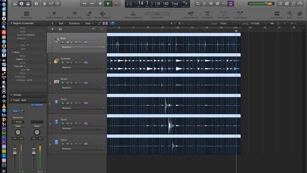Click the left channel strip pan knob
Screen dimensions: 307x173
tap(18, 132)
